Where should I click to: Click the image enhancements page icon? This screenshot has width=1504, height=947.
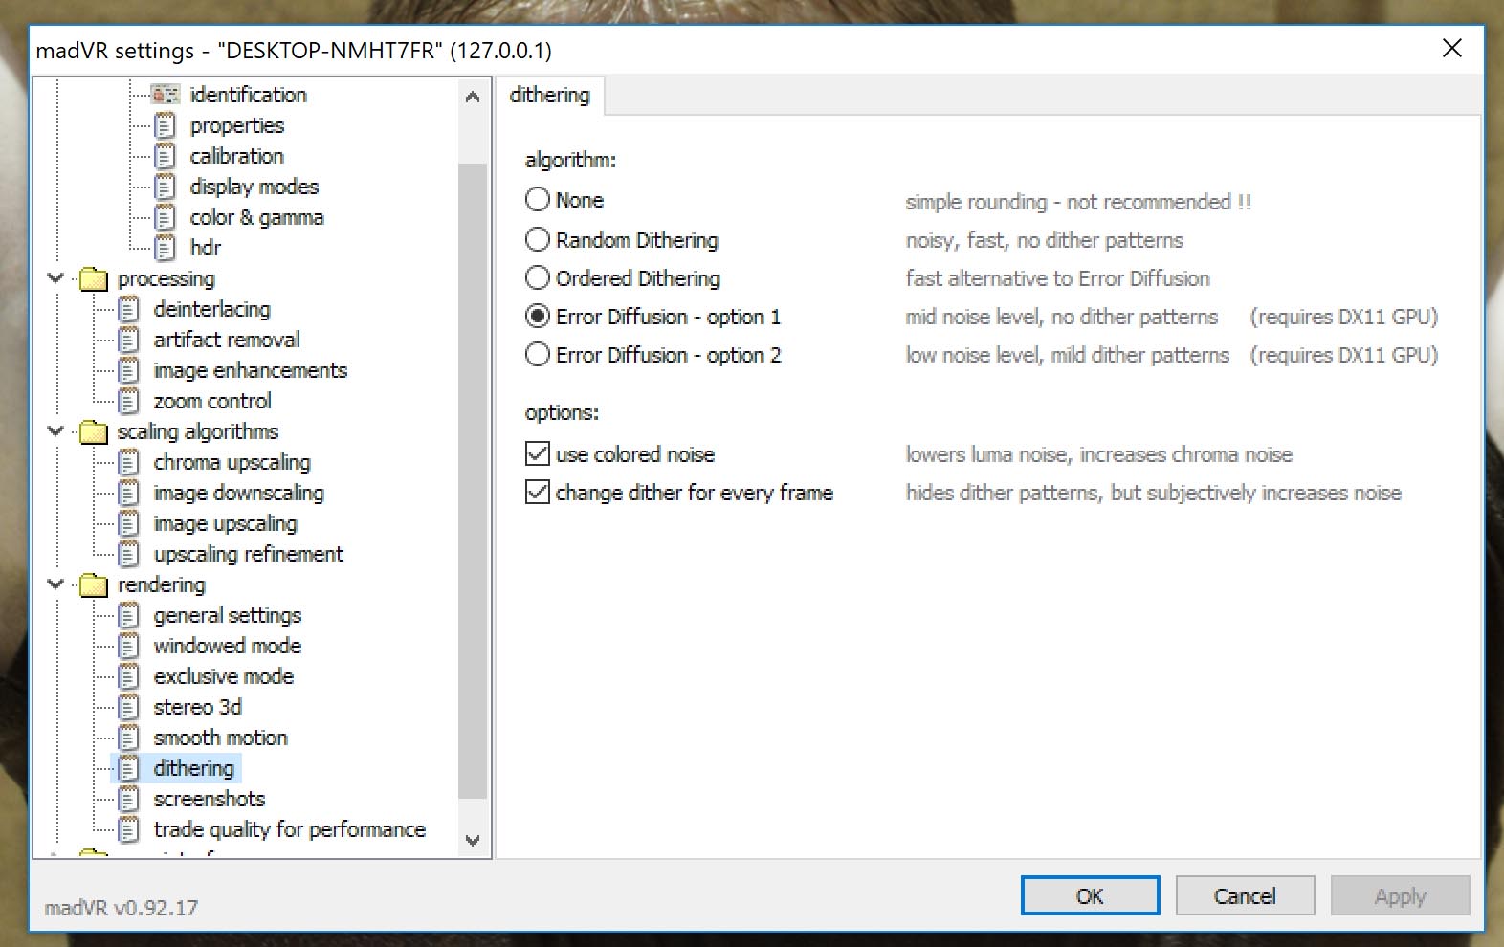coord(129,370)
